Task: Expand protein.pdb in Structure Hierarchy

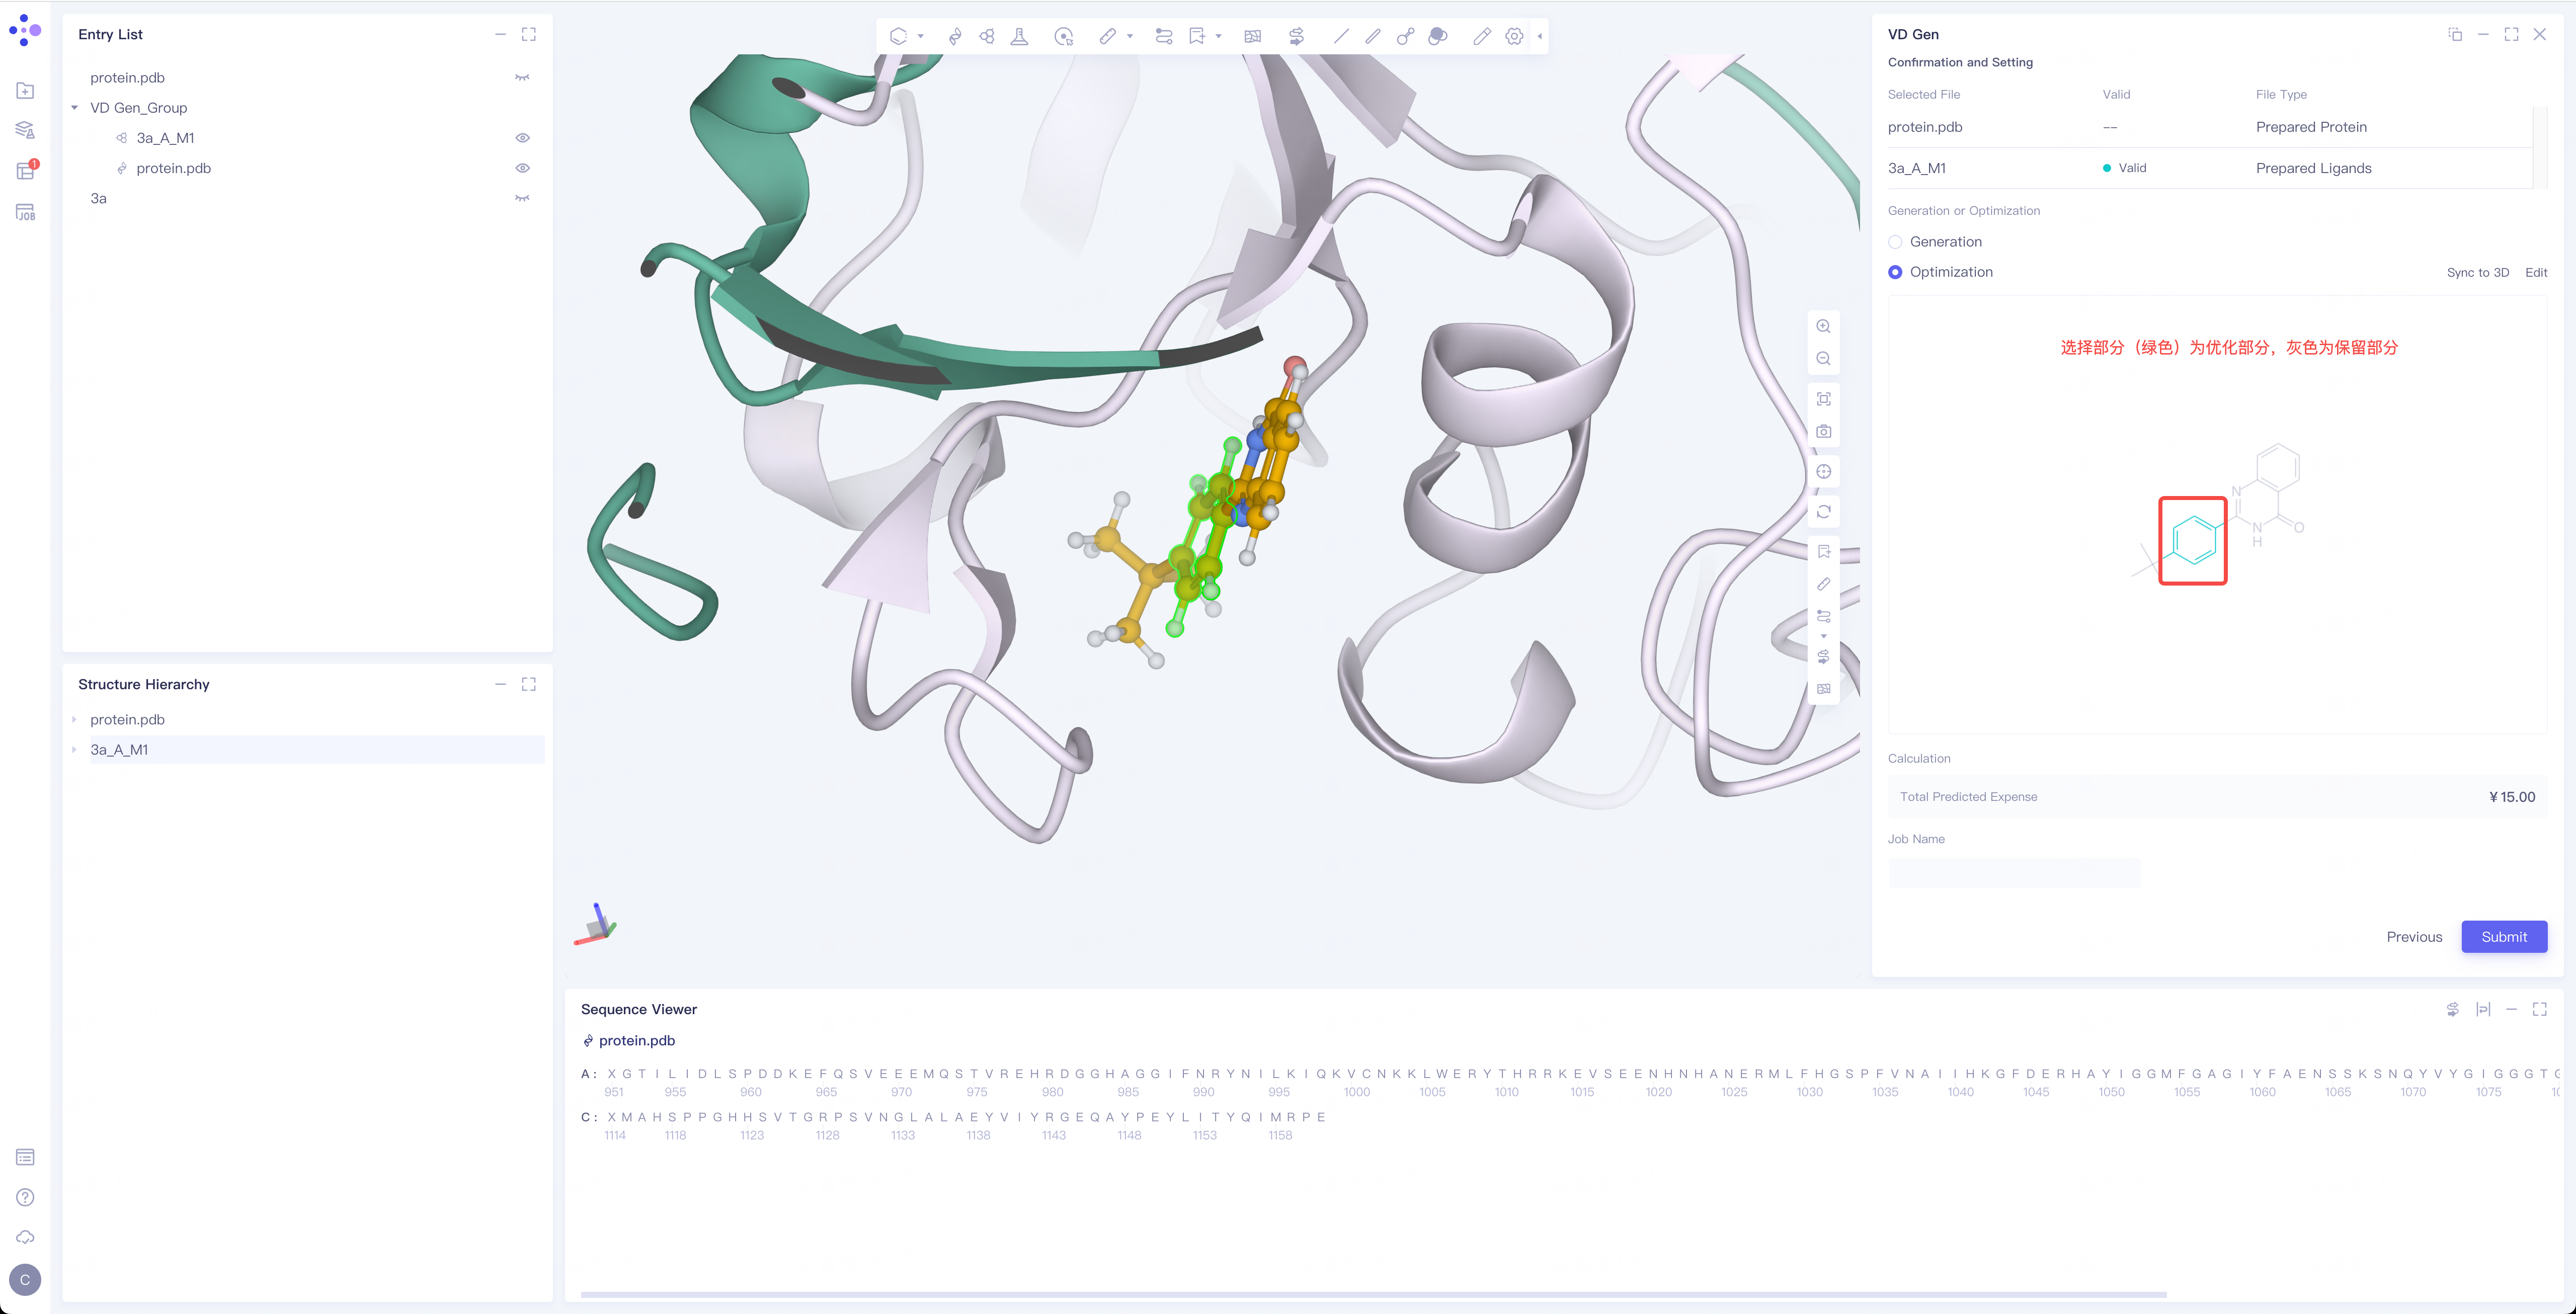Action: (x=75, y=719)
